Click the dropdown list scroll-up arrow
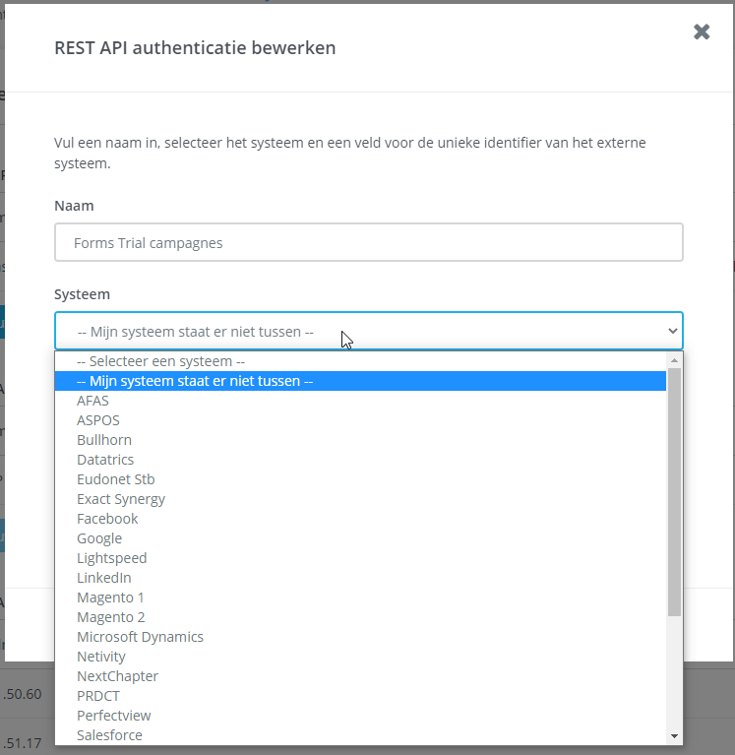This screenshot has height=755, width=735. [674, 360]
